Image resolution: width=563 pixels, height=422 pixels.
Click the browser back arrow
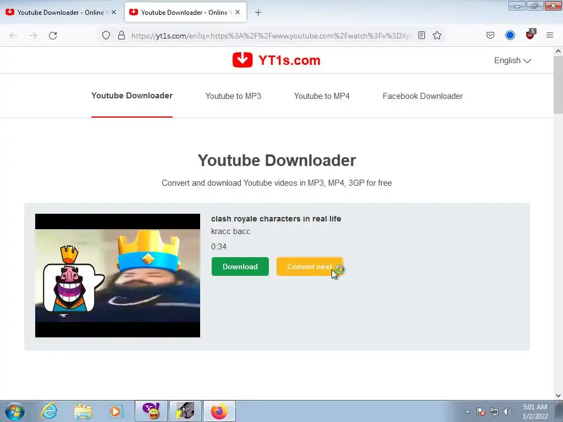(x=13, y=36)
